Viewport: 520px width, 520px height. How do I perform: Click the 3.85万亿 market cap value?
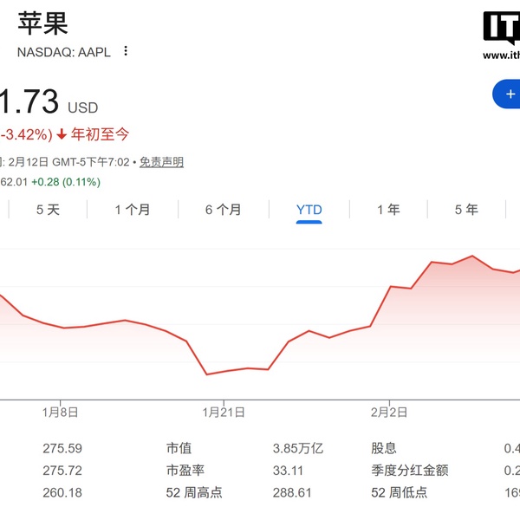[x=298, y=448]
